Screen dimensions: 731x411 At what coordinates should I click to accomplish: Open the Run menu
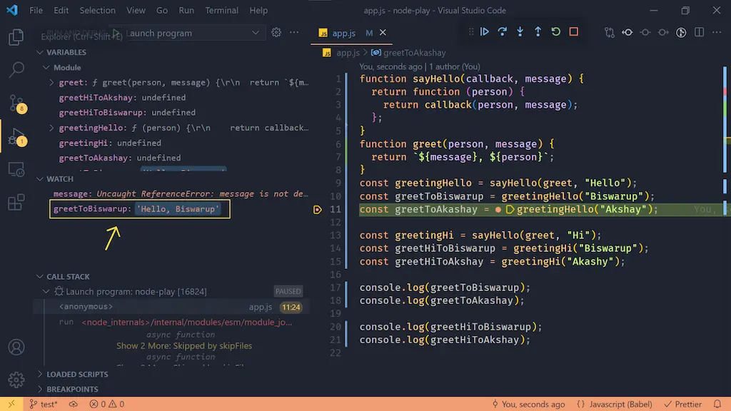[186, 10]
